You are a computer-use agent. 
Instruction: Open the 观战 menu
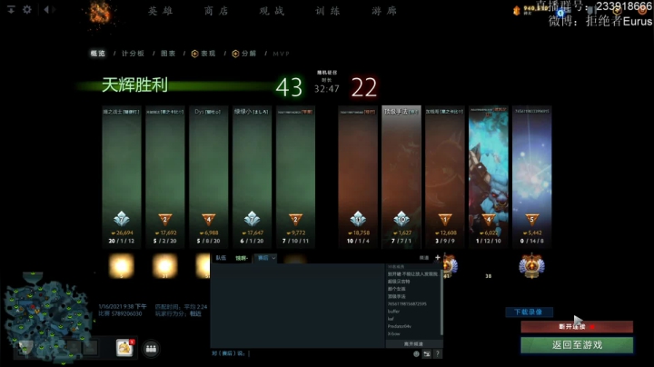pos(272,11)
